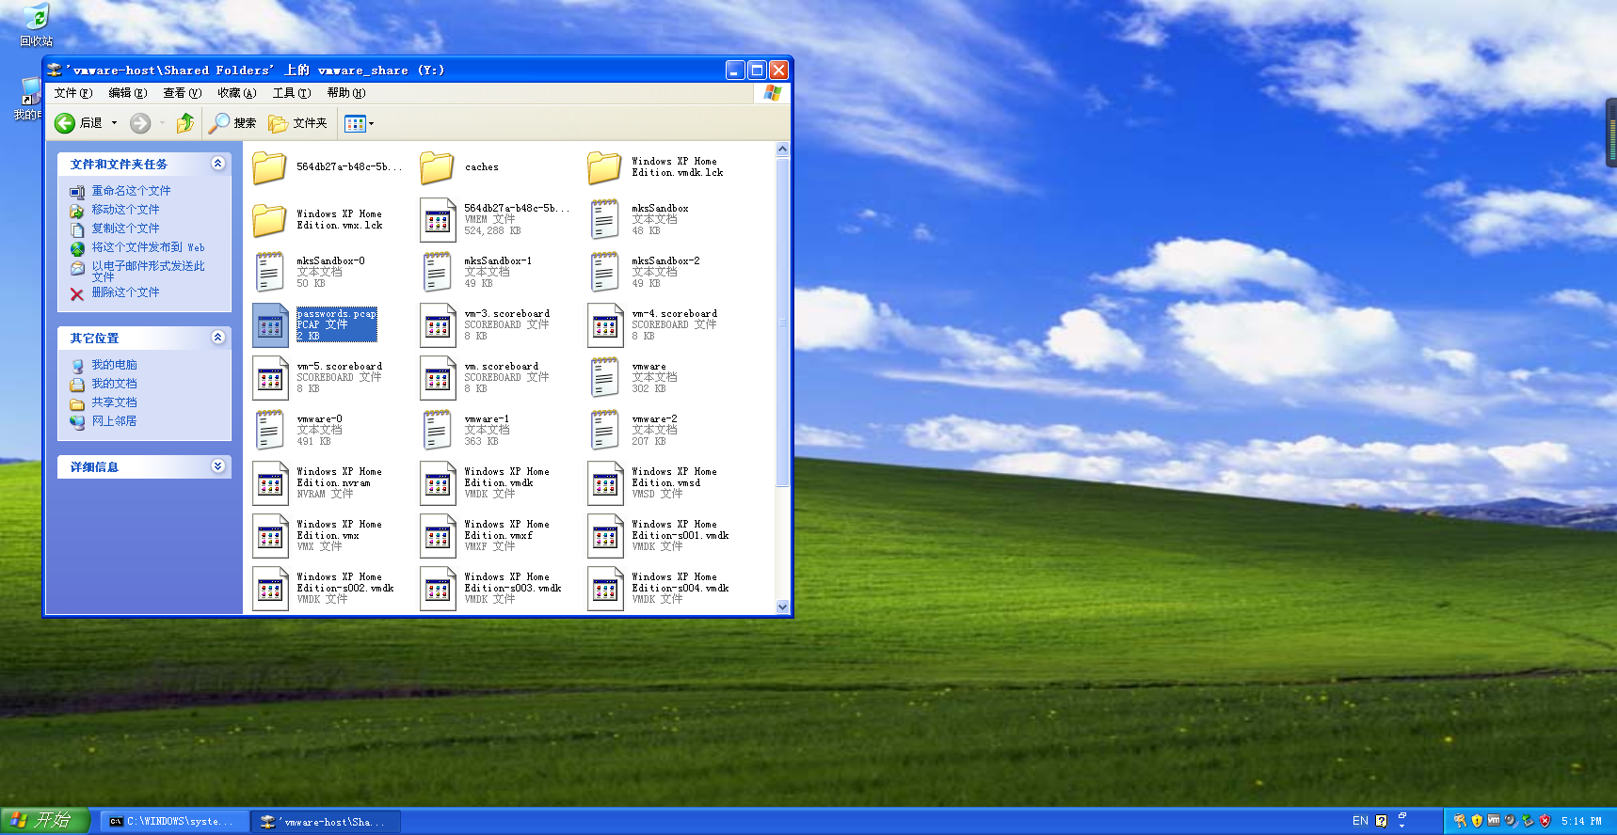
Task: Select Windows XP Home Edition-s004.vmdk file
Action: (x=659, y=589)
